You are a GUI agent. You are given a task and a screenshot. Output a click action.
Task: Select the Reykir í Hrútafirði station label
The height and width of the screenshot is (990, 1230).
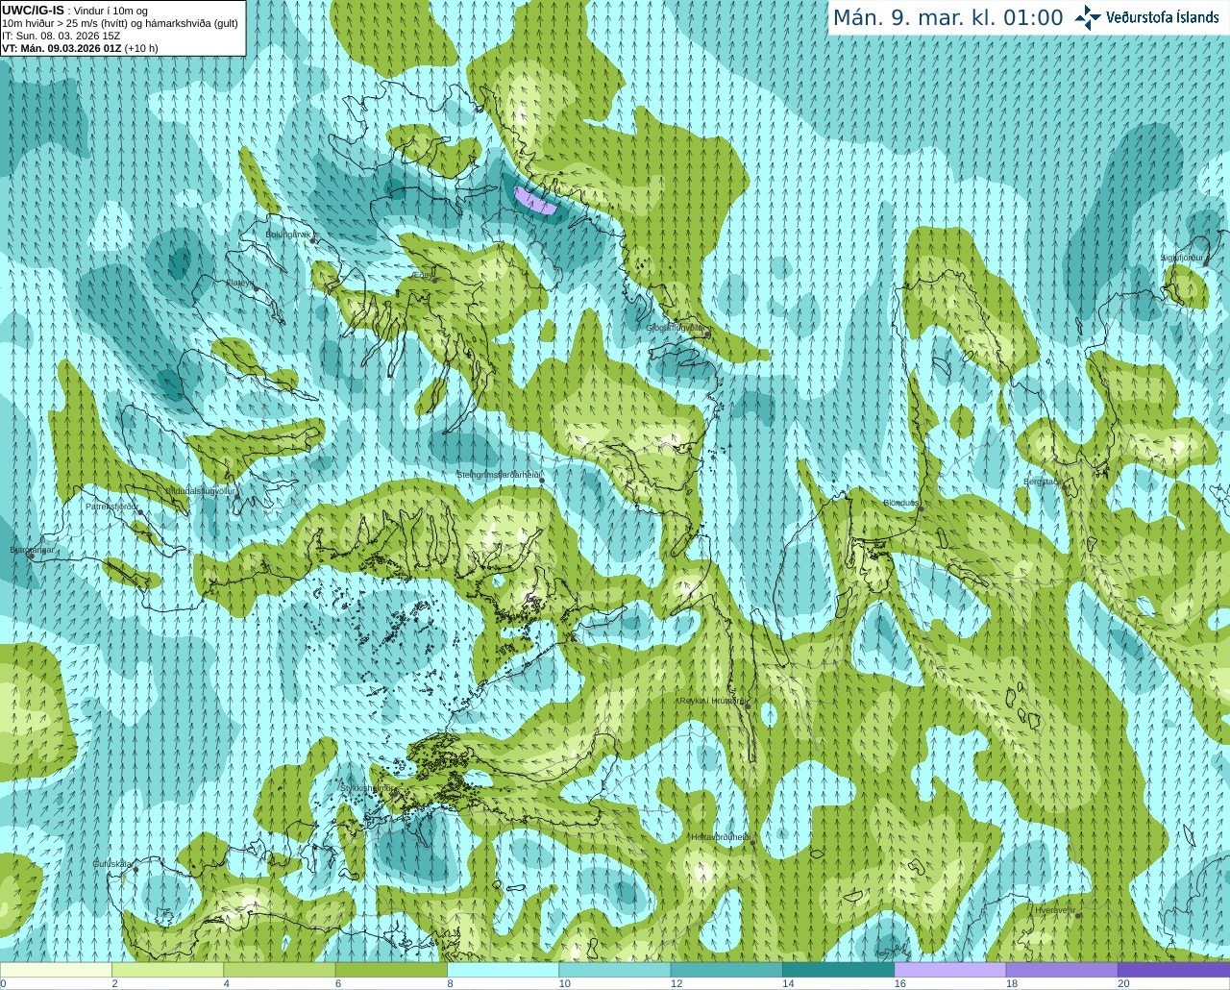click(712, 701)
